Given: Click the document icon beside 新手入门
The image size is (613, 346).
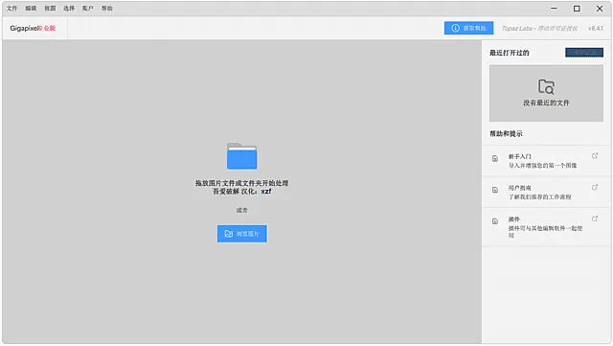Looking at the screenshot, I should tap(495, 158).
